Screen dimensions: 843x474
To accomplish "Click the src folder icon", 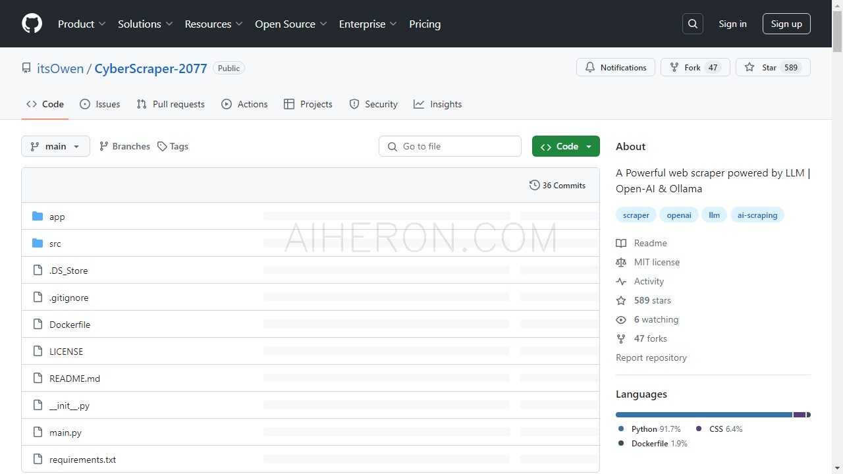I will pyautogui.click(x=38, y=243).
